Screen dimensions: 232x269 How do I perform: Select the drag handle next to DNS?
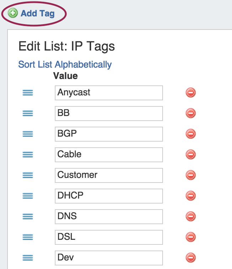28,217
